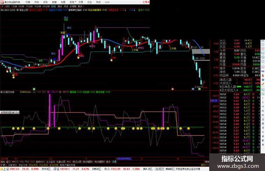Click the 操盘主图 main chart label
This screenshot has width=265, height=171.
(x=24, y=10)
